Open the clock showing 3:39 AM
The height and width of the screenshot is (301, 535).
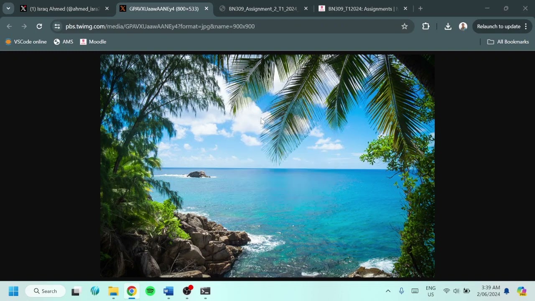491,291
